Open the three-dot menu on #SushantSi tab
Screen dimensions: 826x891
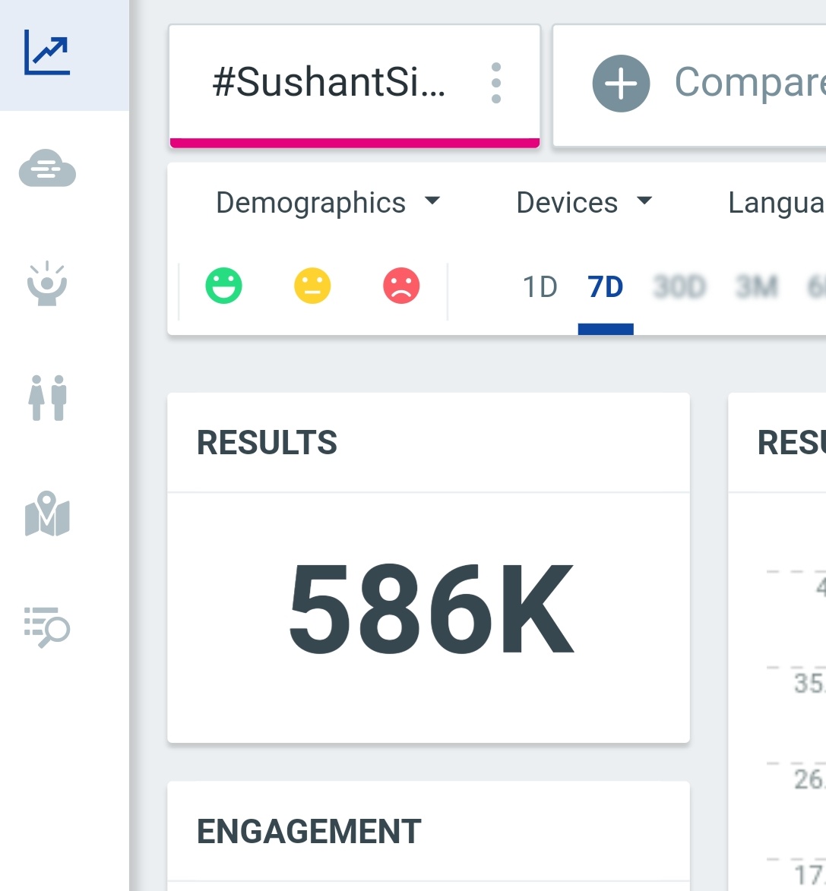click(x=495, y=83)
